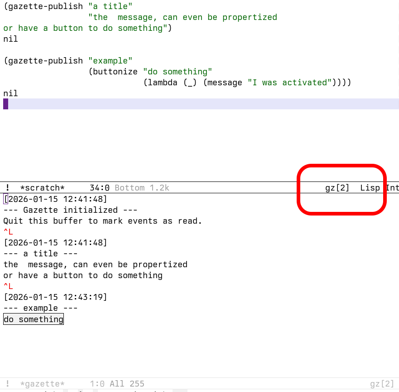Click the "Bottom 1.2k" position indicator

pyautogui.click(x=141, y=187)
